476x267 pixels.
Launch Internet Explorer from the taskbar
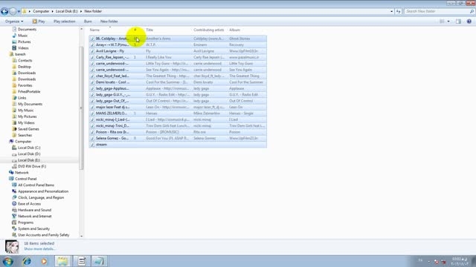[27, 261]
